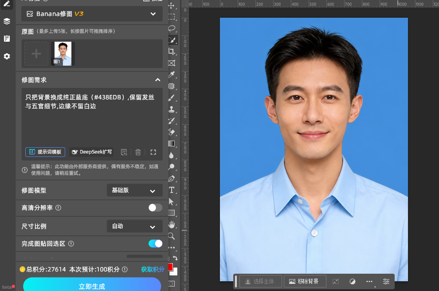
Task: Select the Brush tool
Action: tap(172, 98)
